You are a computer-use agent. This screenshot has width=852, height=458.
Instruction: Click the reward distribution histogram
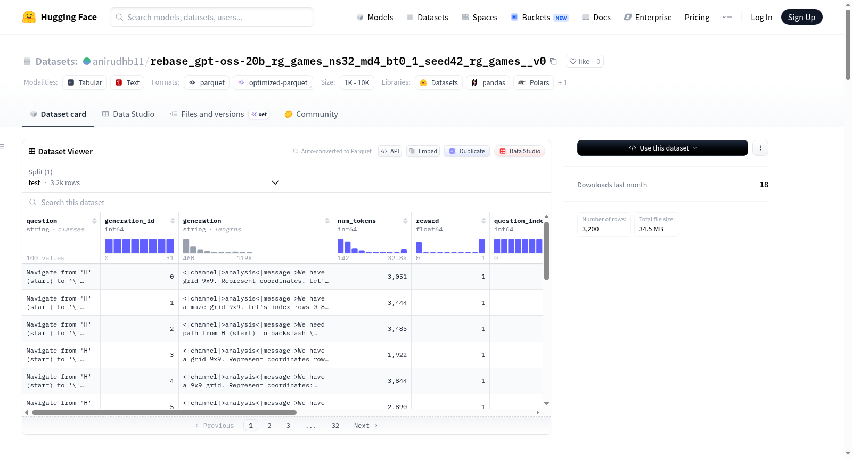point(450,246)
